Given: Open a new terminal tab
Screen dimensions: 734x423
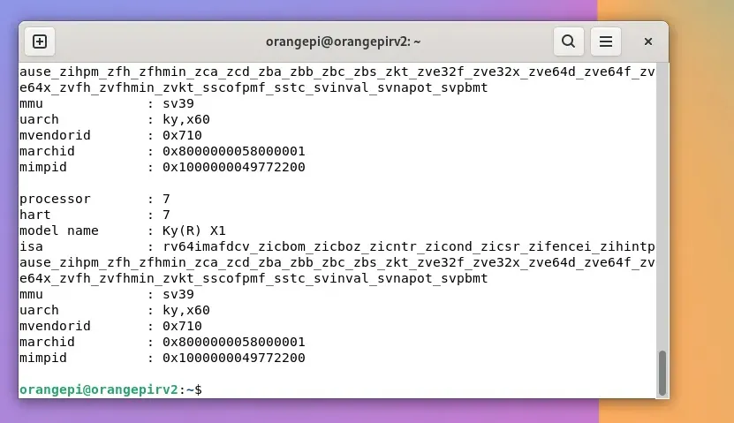Looking at the screenshot, I should (x=40, y=42).
